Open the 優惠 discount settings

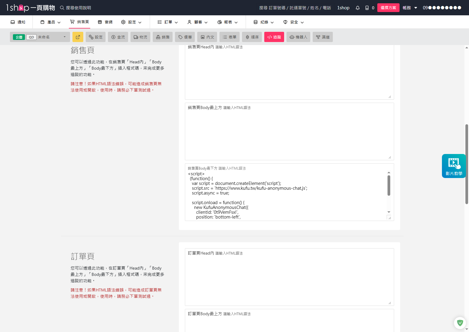pyautogui.click(x=185, y=37)
